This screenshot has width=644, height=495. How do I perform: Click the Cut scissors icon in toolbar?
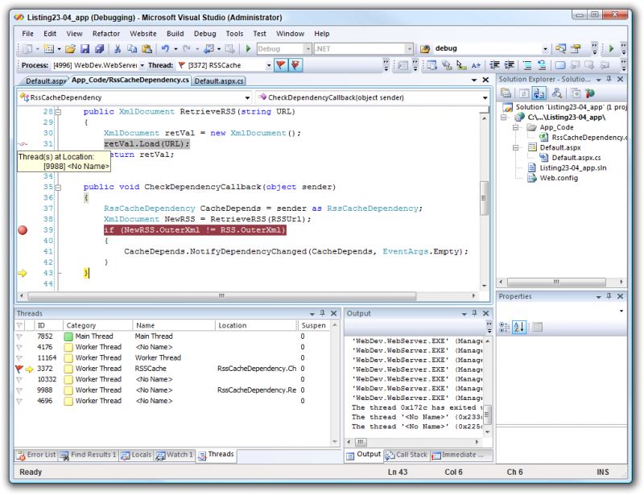pos(118,49)
